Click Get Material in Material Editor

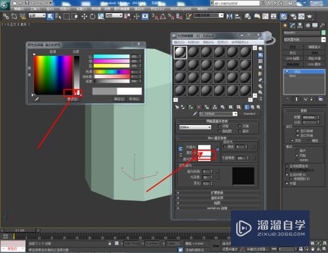(x=177, y=107)
